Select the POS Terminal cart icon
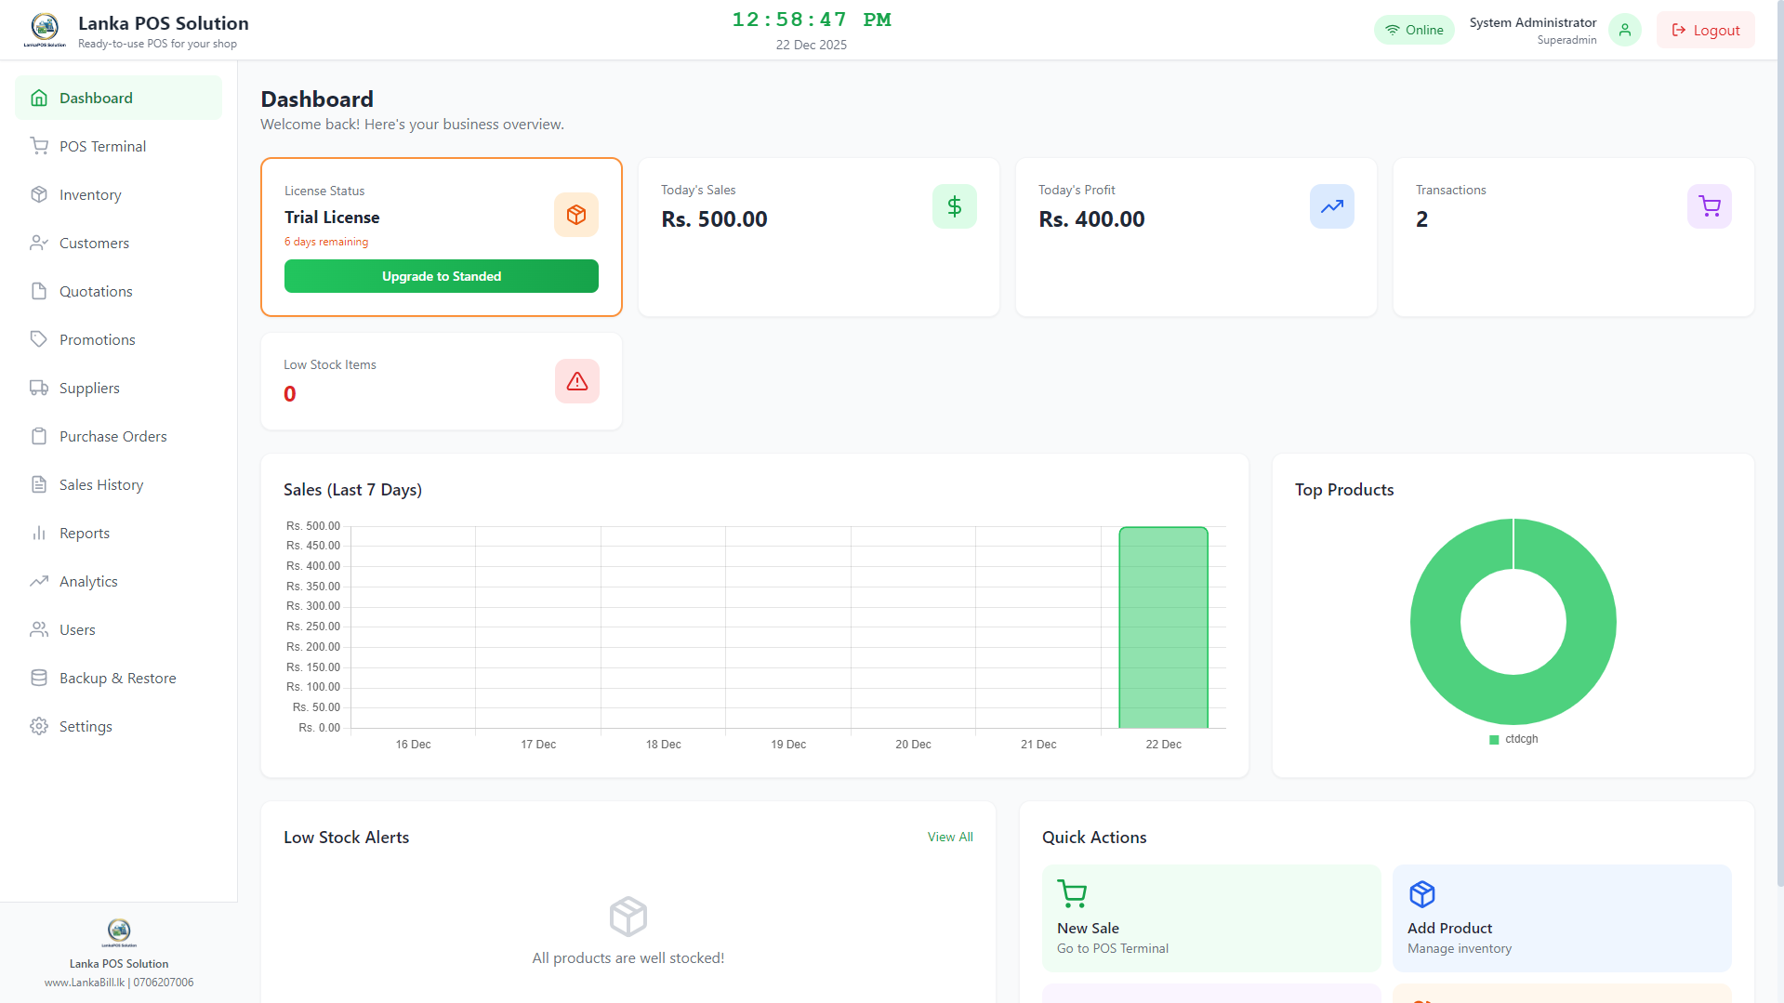The height and width of the screenshot is (1003, 1784). [x=38, y=146]
